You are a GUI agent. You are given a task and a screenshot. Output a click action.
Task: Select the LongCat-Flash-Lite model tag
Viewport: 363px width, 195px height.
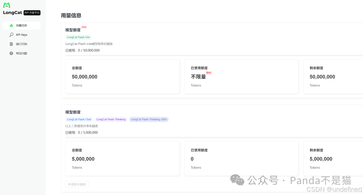point(78,37)
